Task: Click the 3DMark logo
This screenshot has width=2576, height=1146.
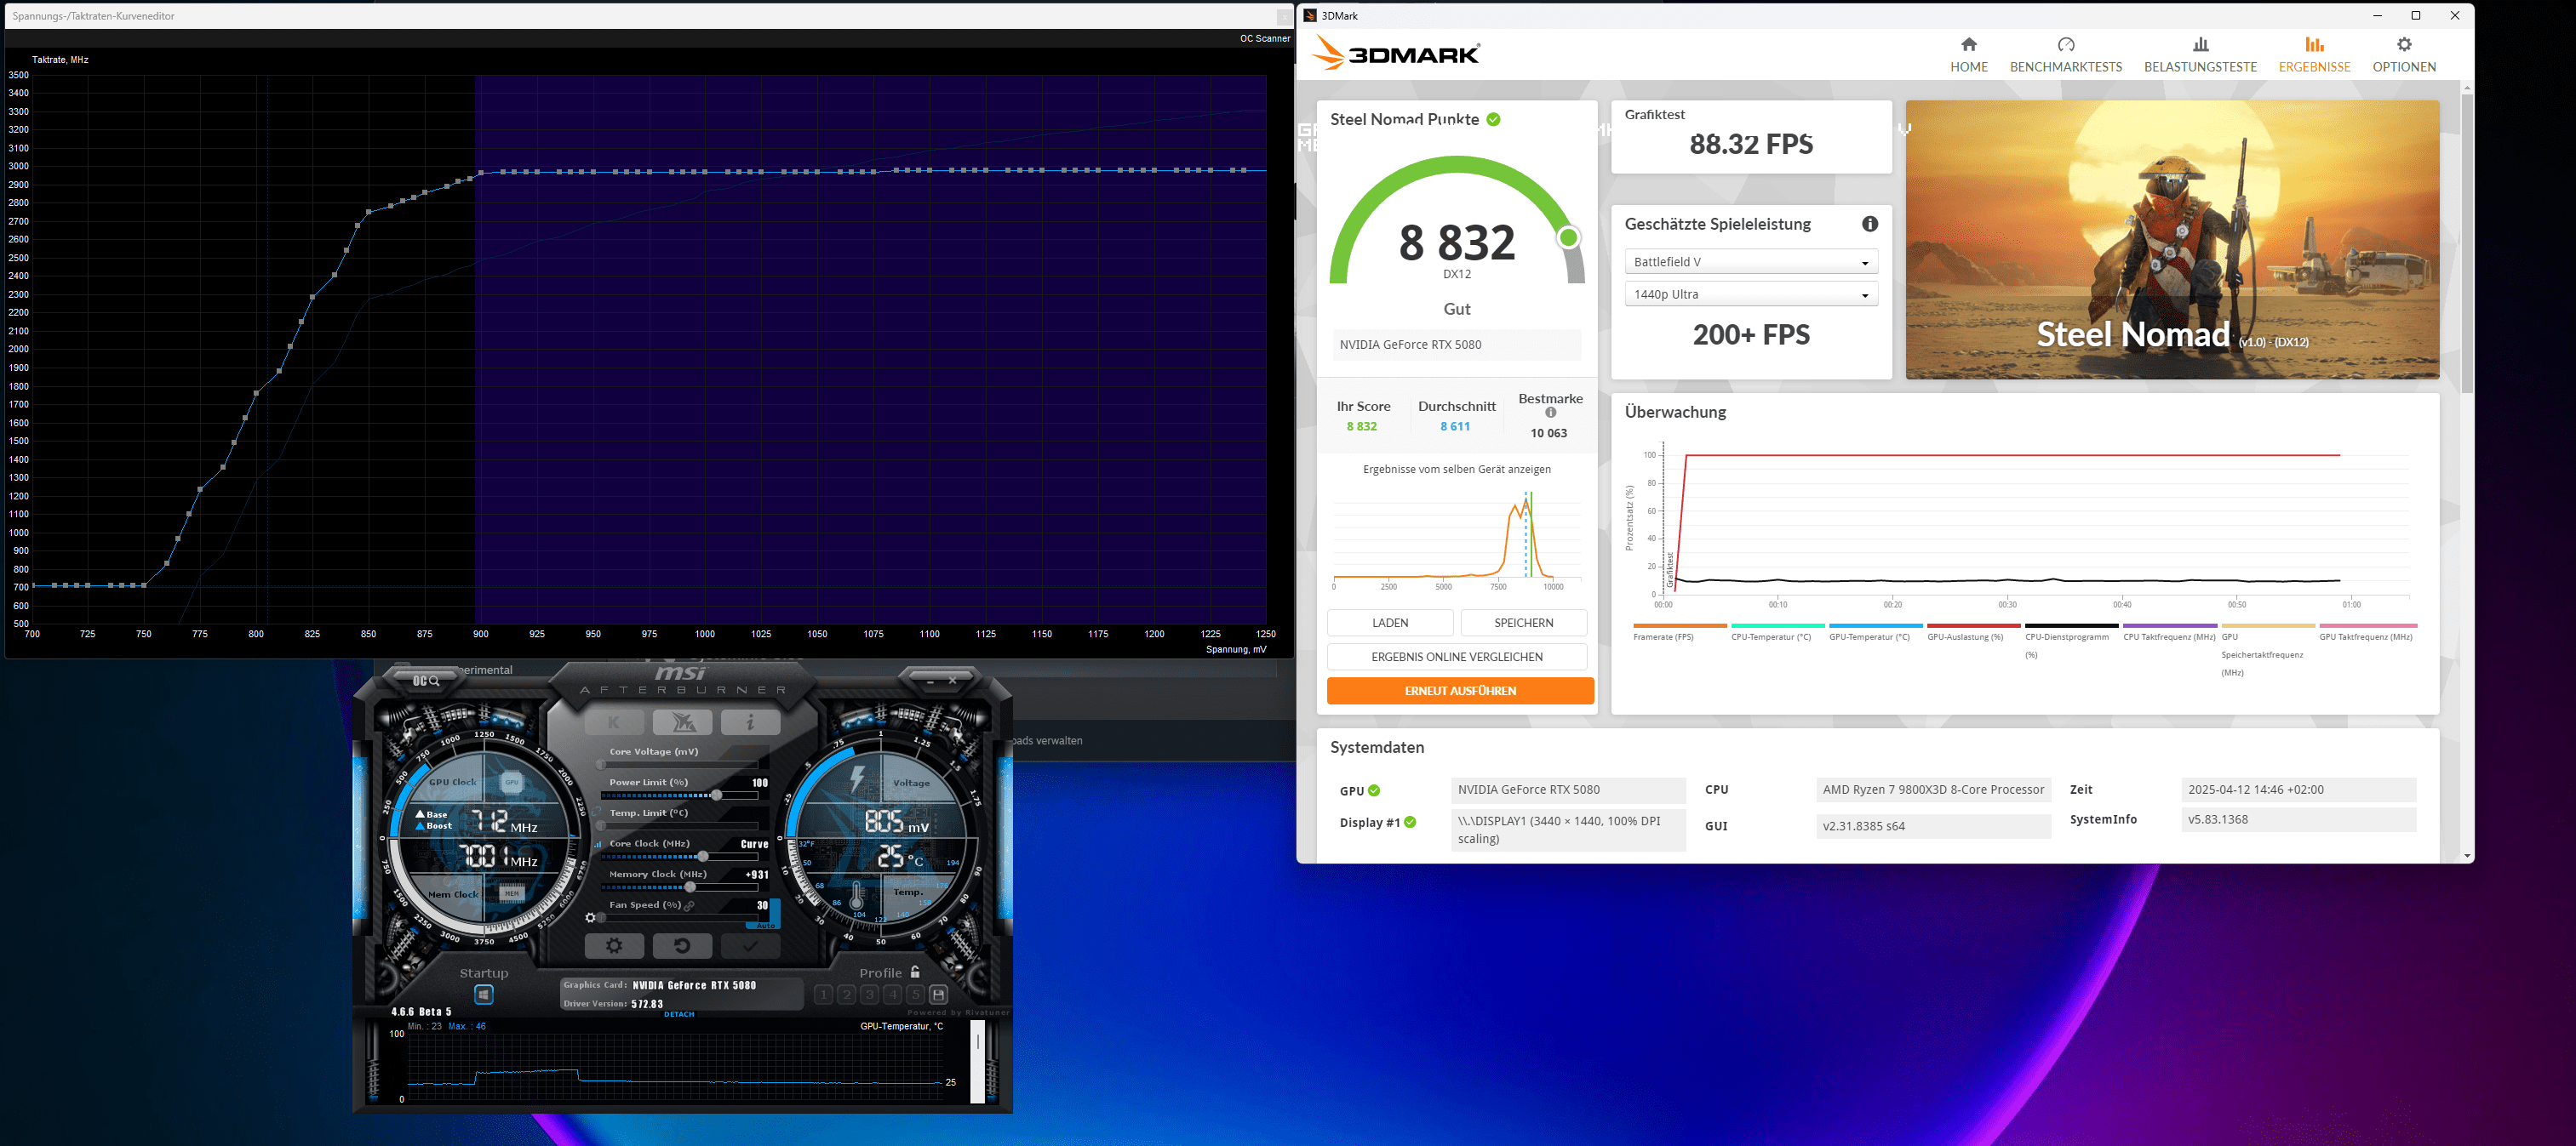Action: [x=1396, y=53]
